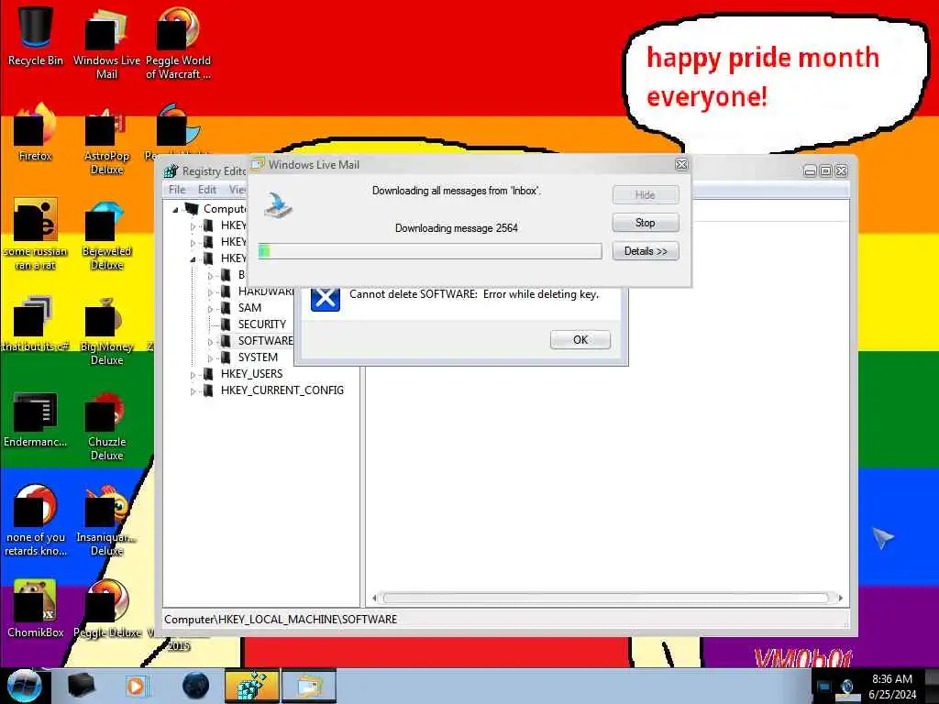The width and height of the screenshot is (939, 704).
Task: Switch to Windows Live Mail taskbar button
Action: tap(308, 686)
